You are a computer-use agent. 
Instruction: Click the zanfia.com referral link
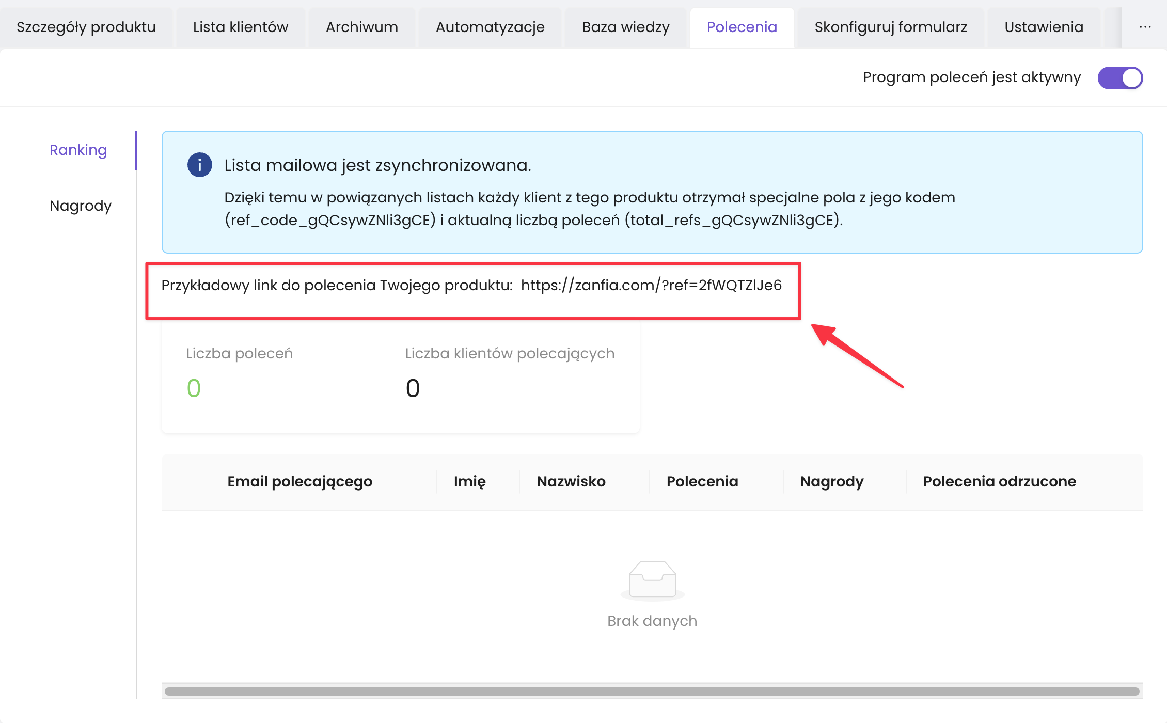coord(651,285)
